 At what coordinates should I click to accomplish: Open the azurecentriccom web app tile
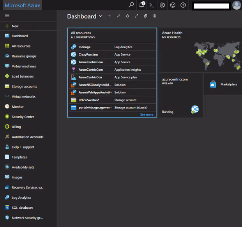coord(181,96)
